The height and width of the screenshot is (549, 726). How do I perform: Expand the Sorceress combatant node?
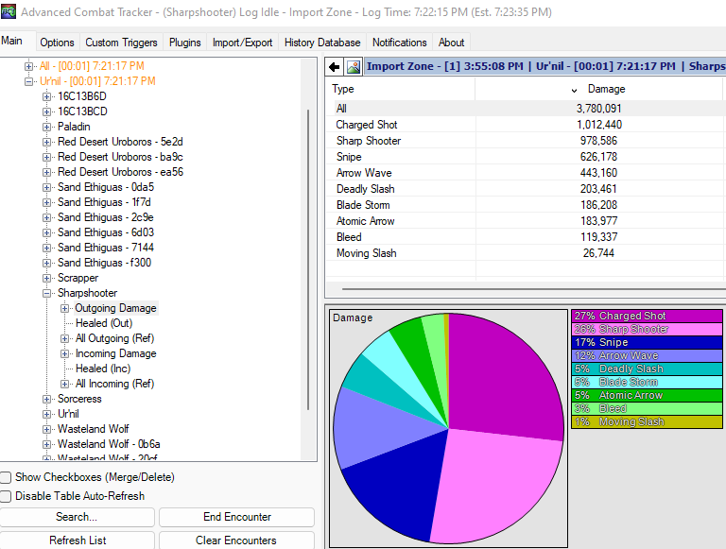pos(46,399)
